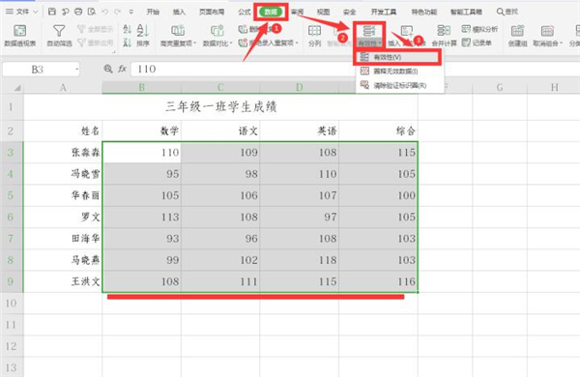The height and width of the screenshot is (377, 580).
Task: Select row 10 header
Action: (x=11, y=303)
